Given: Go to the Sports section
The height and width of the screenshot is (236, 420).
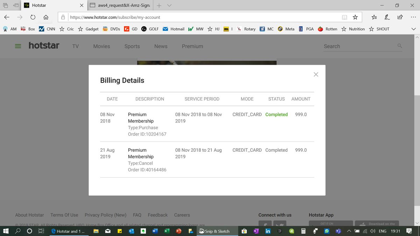Looking at the screenshot, I should [132, 46].
